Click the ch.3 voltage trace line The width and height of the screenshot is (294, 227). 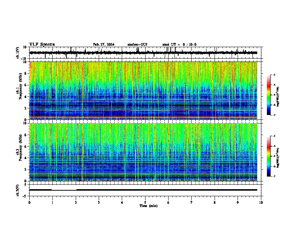[143, 190]
